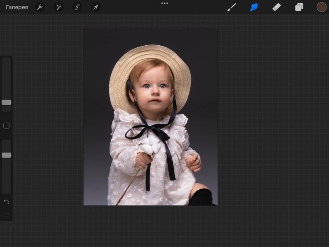This screenshot has width=329, height=247.
Task: Open the brown active color picker
Action: [x=322, y=7]
